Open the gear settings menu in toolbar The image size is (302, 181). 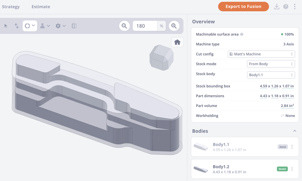[x=58, y=26]
